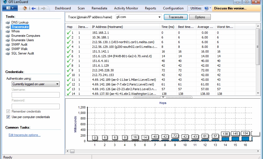Screen dimensions: 263x159
Task: Click the Password input field
Action: (36, 106)
